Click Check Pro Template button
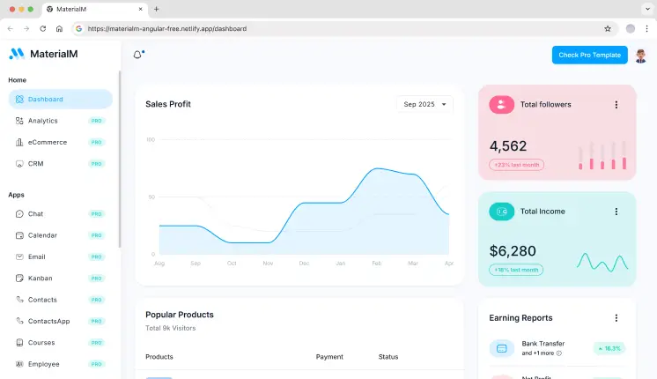The height and width of the screenshot is (379, 657). coord(589,55)
